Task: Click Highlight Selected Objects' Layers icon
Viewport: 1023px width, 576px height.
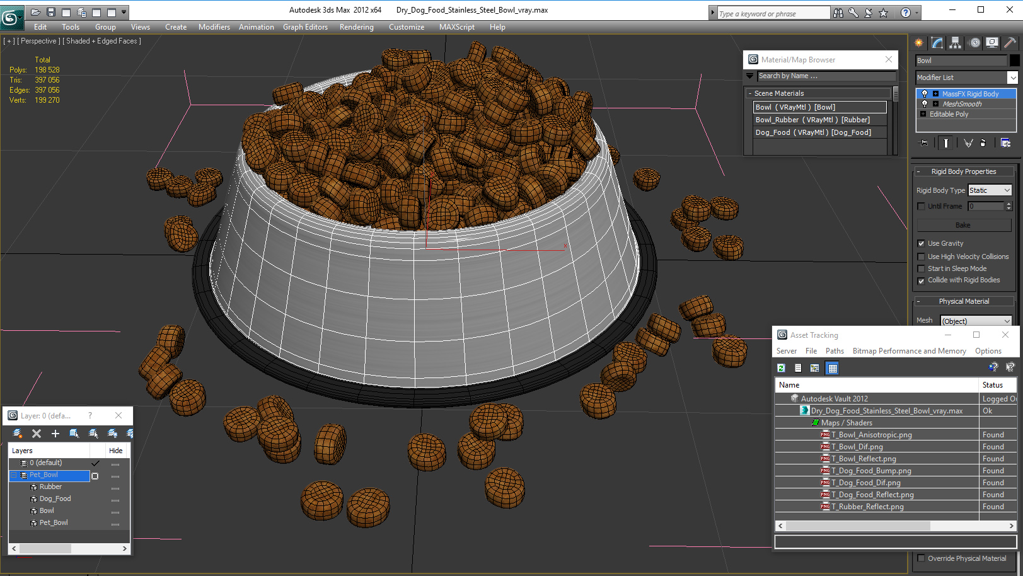Action: (x=93, y=434)
